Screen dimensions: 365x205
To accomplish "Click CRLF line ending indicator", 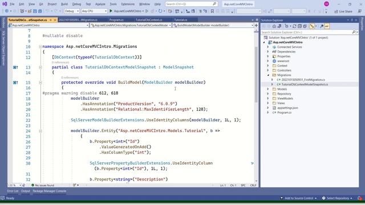I will coord(253,185).
